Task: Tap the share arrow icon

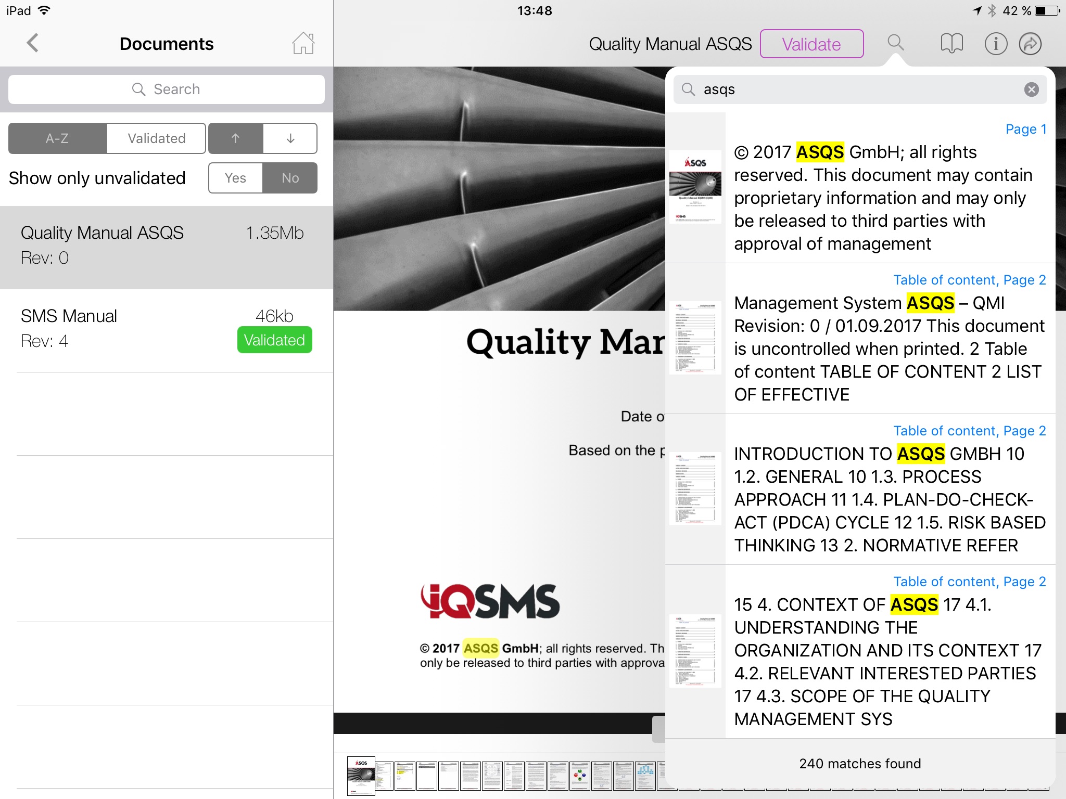Action: [1030, 44]
